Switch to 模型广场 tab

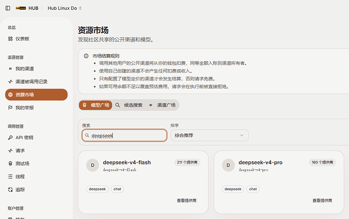96,105
